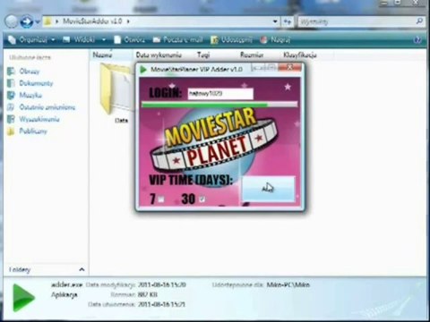Image resolution: width=430 pixels, height=322 pixels.
Task: Open the recent pages dropdown arrow
Action: pyautogui.click(x=38, y=21)
